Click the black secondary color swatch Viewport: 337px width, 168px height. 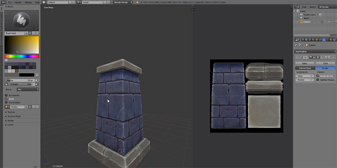pos(27,75)
